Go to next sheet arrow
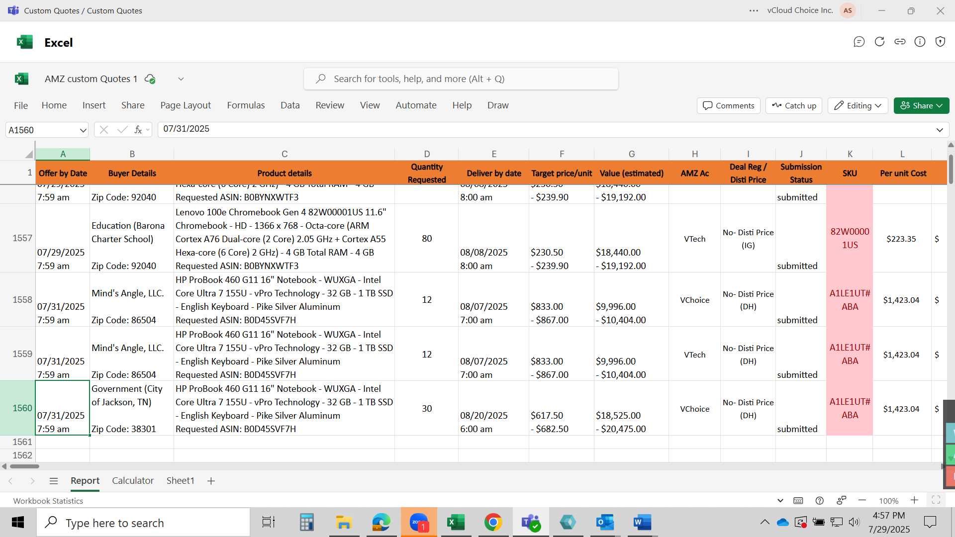 pyautogui.click(x=32, y=481)
